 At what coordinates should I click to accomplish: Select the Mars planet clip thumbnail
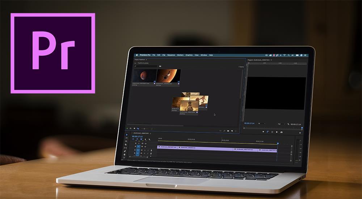point(145,76)
